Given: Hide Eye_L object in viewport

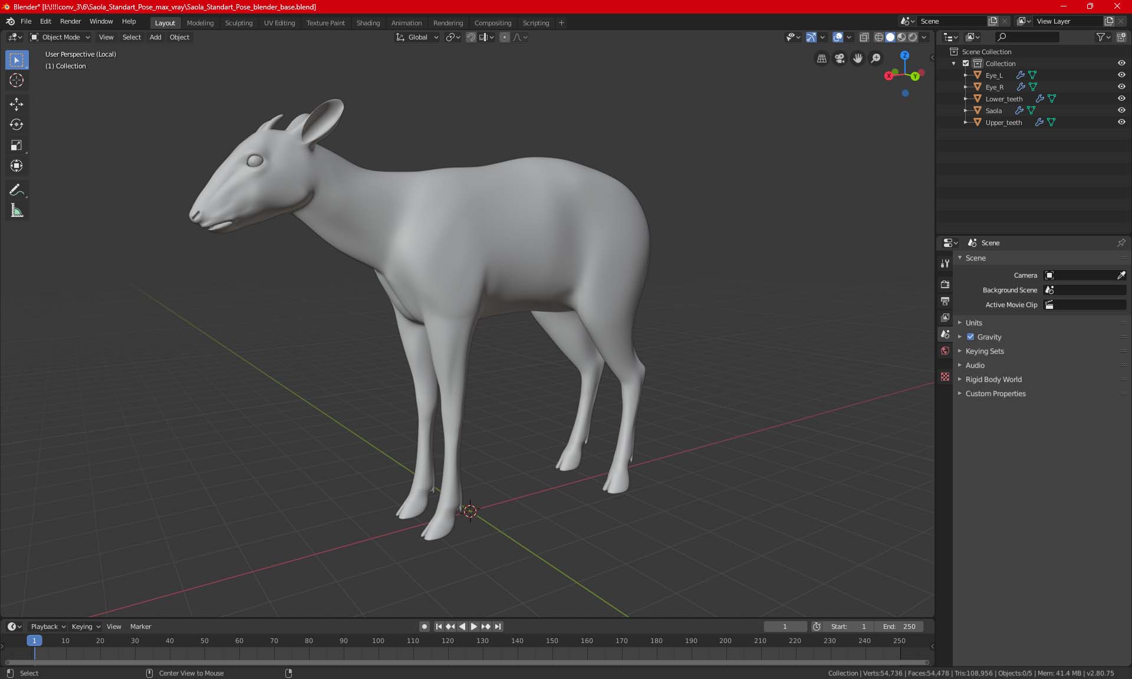Looking at the screenshot, I should (1121, 75).
